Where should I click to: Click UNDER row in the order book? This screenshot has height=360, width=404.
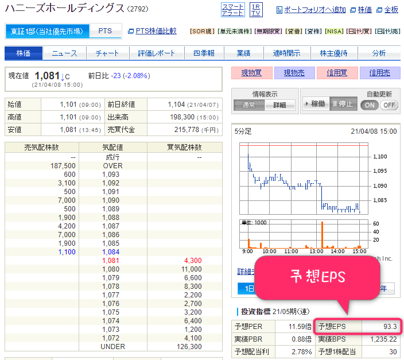pyautogui.click(x=114, y=347)
